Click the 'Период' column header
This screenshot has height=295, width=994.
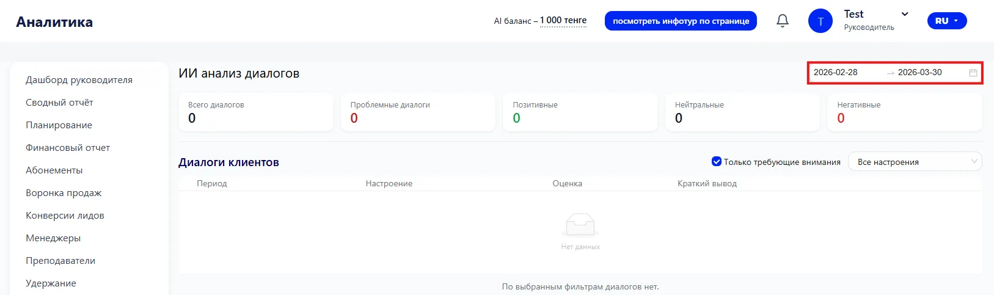click(x=211, y=184)
